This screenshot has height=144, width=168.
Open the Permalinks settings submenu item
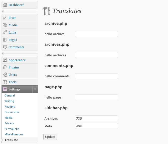[x=12, y=129]
